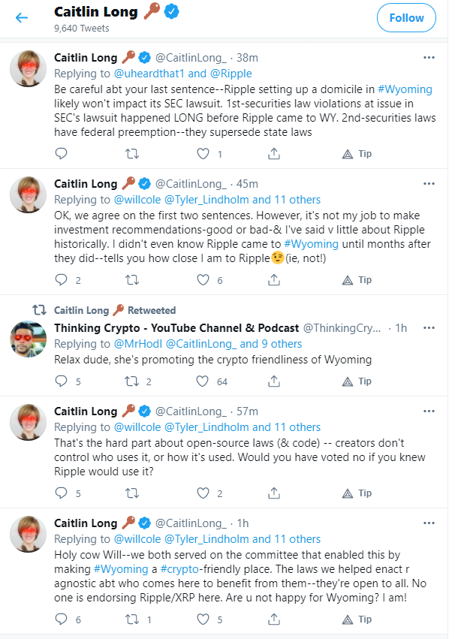Open more options for the 57m tweet
461x639 pixels.
point(429,411)
